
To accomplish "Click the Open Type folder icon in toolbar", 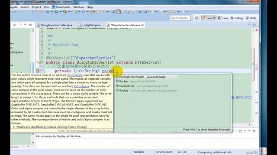I will (x=93, y=12).
